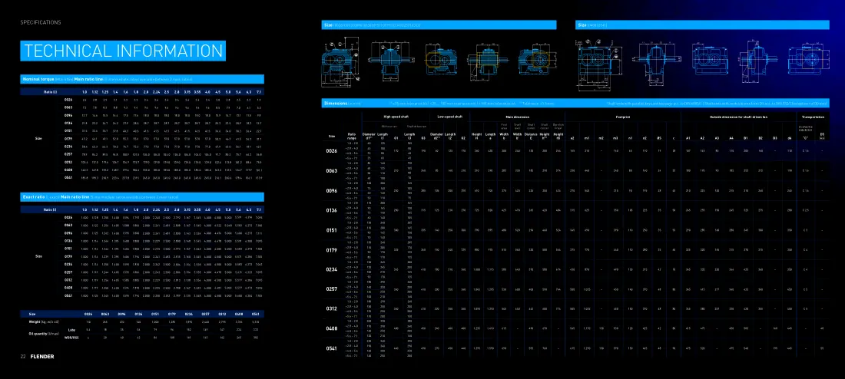Select size 0151 in the Dimensions table
The image size is (845, 379).
[332, 230]
